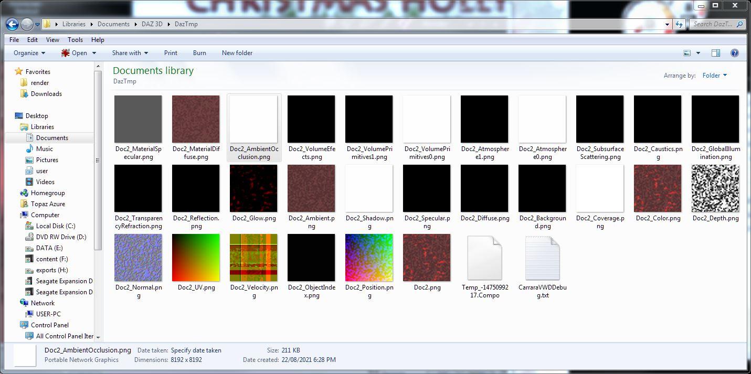Open Downloads in the navigation pane
The image size is (751, 374).
coord(46,94)
